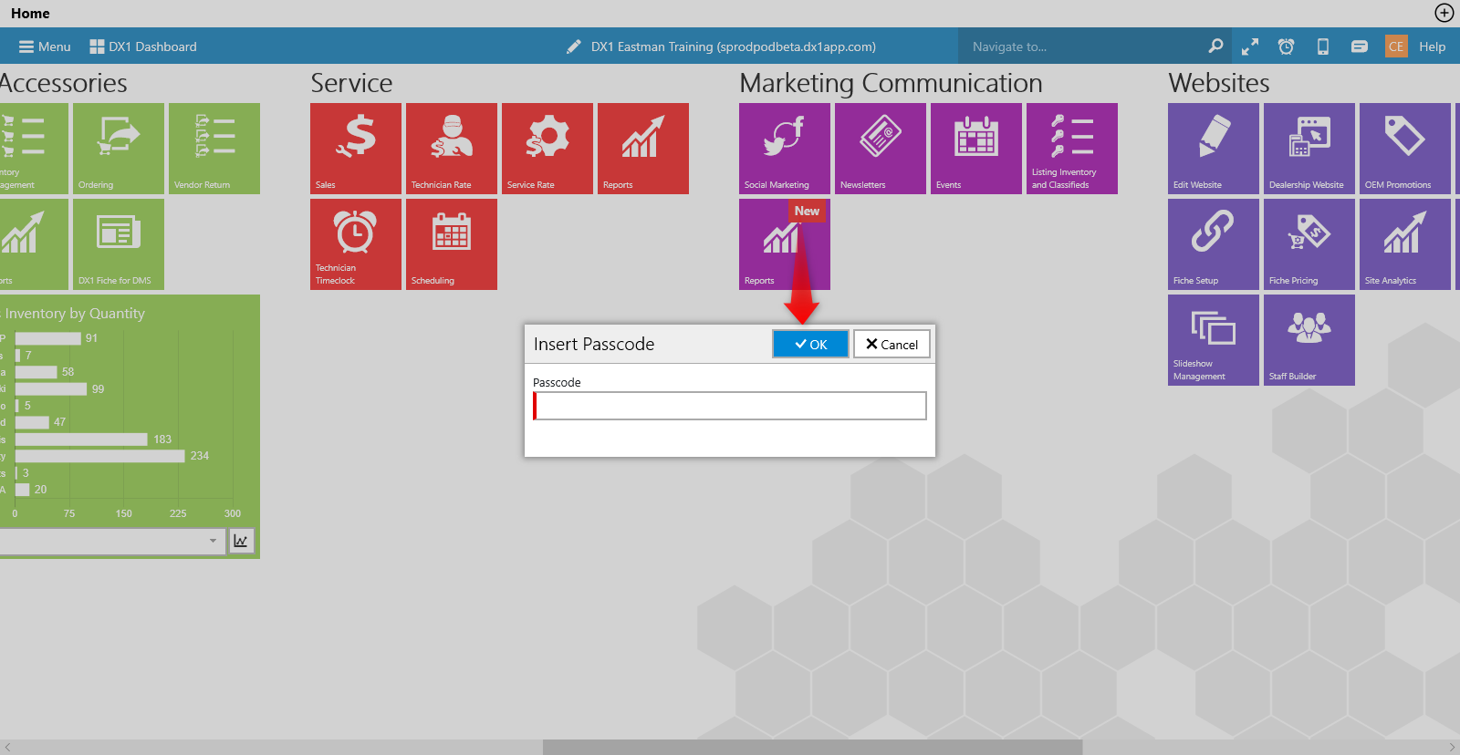Open the Menu hamburger button
Viewport: 1460px width, 755px height.
[x=45, y=47]
